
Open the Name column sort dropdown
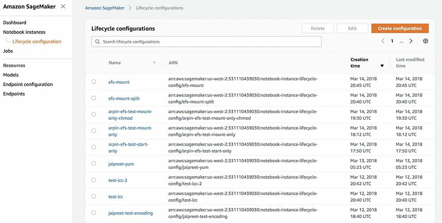[154, 63]
